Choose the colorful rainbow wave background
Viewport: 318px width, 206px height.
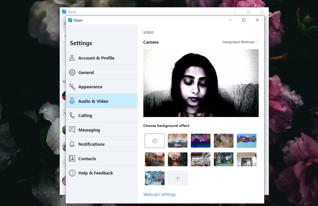[246, 141]
